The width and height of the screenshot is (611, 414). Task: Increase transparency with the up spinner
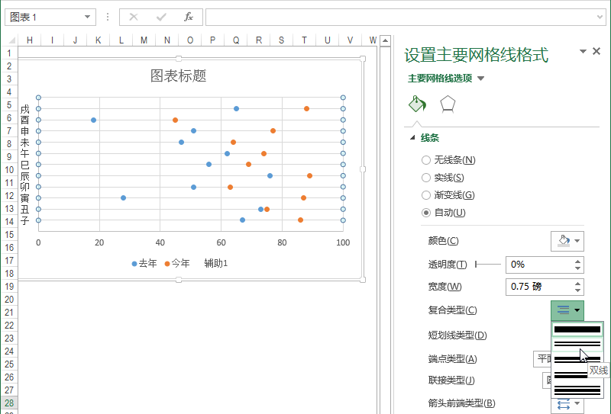[x=578, y=261]
